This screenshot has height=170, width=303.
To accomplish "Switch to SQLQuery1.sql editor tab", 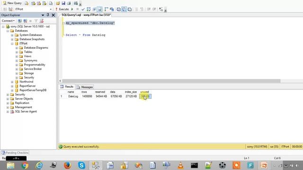I will click(x=86, y=15).
